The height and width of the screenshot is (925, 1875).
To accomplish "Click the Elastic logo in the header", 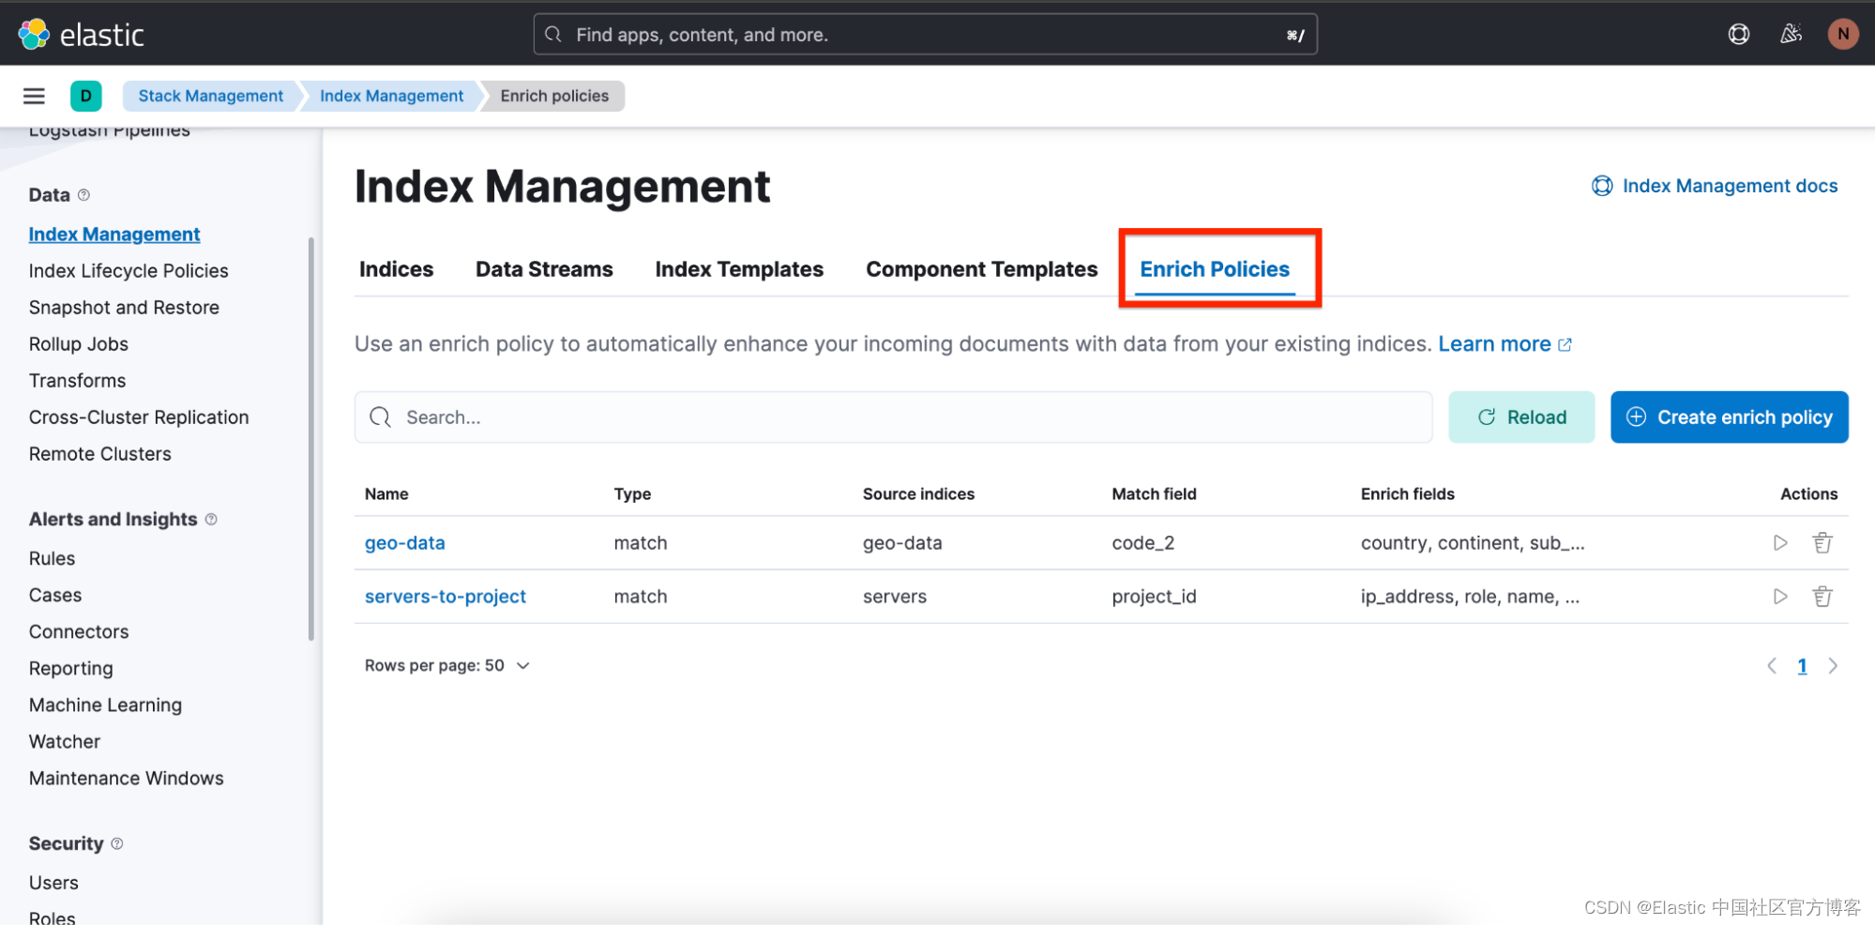I will [x=81, y=35].
